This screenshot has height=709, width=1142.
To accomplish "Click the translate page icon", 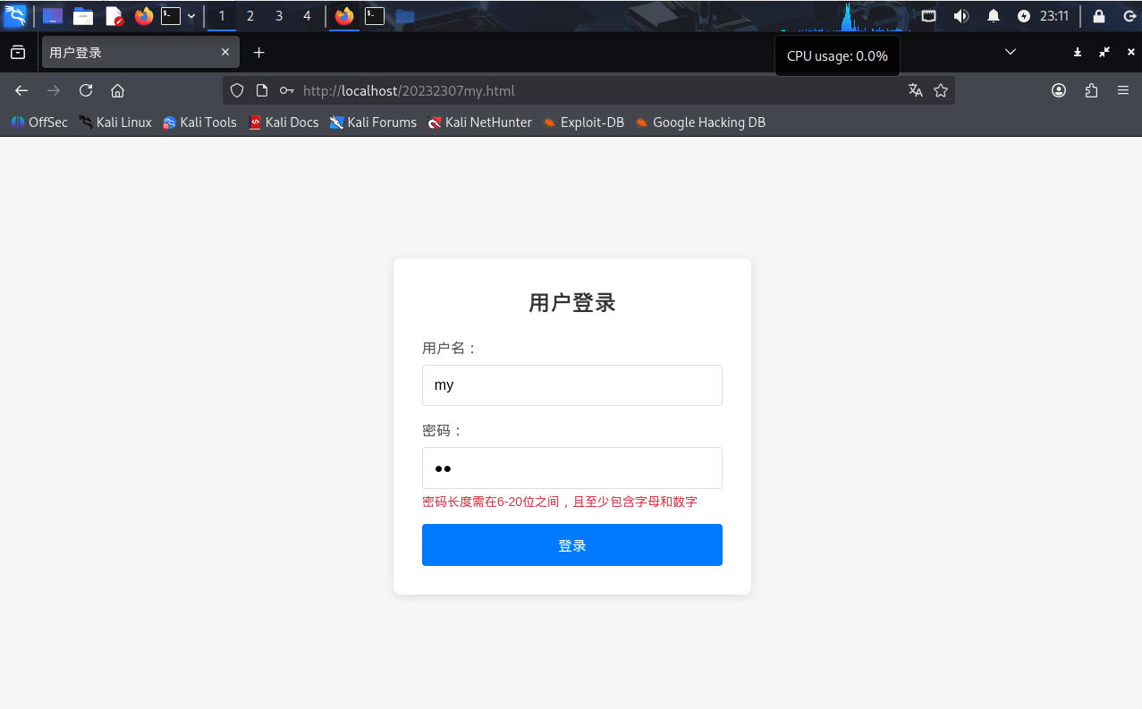I will [915, 90].
